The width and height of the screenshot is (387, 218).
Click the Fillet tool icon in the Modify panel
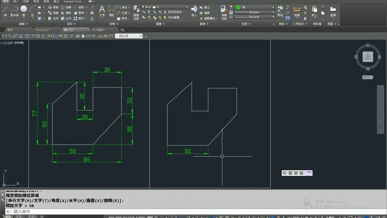(x=76, y=13)
